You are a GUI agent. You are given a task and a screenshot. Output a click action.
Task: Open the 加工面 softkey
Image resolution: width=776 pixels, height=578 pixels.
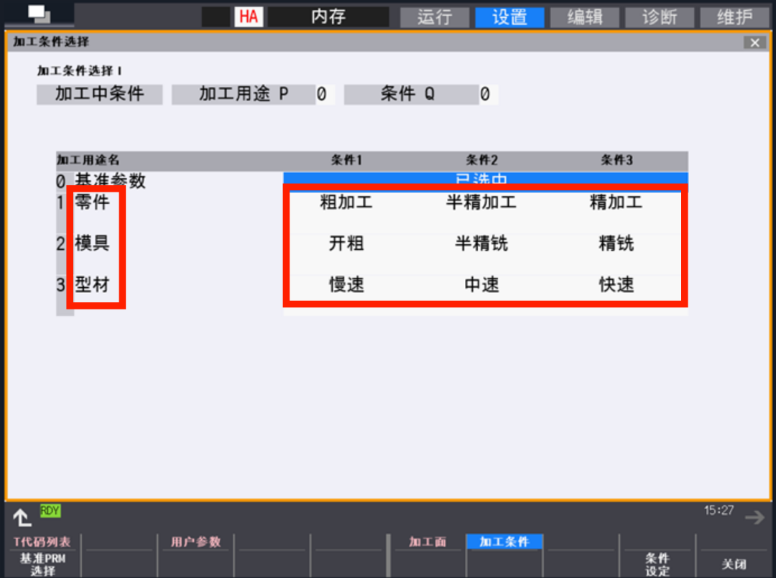pos(427,542)
